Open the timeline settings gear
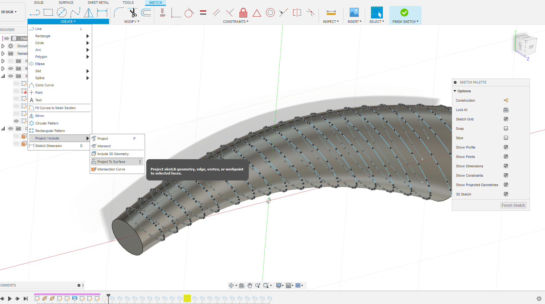The height and width of the screenshot is (304, 545). point(539,299)
